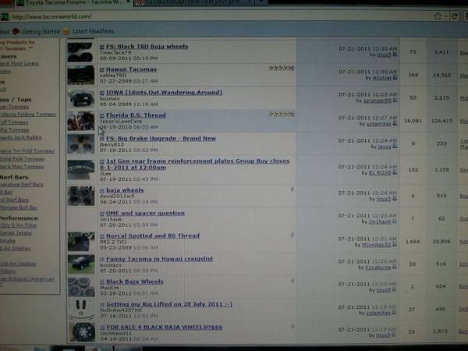Click the post icon beside FS: Big Brake Upgrade

click(x=101, y=139)
